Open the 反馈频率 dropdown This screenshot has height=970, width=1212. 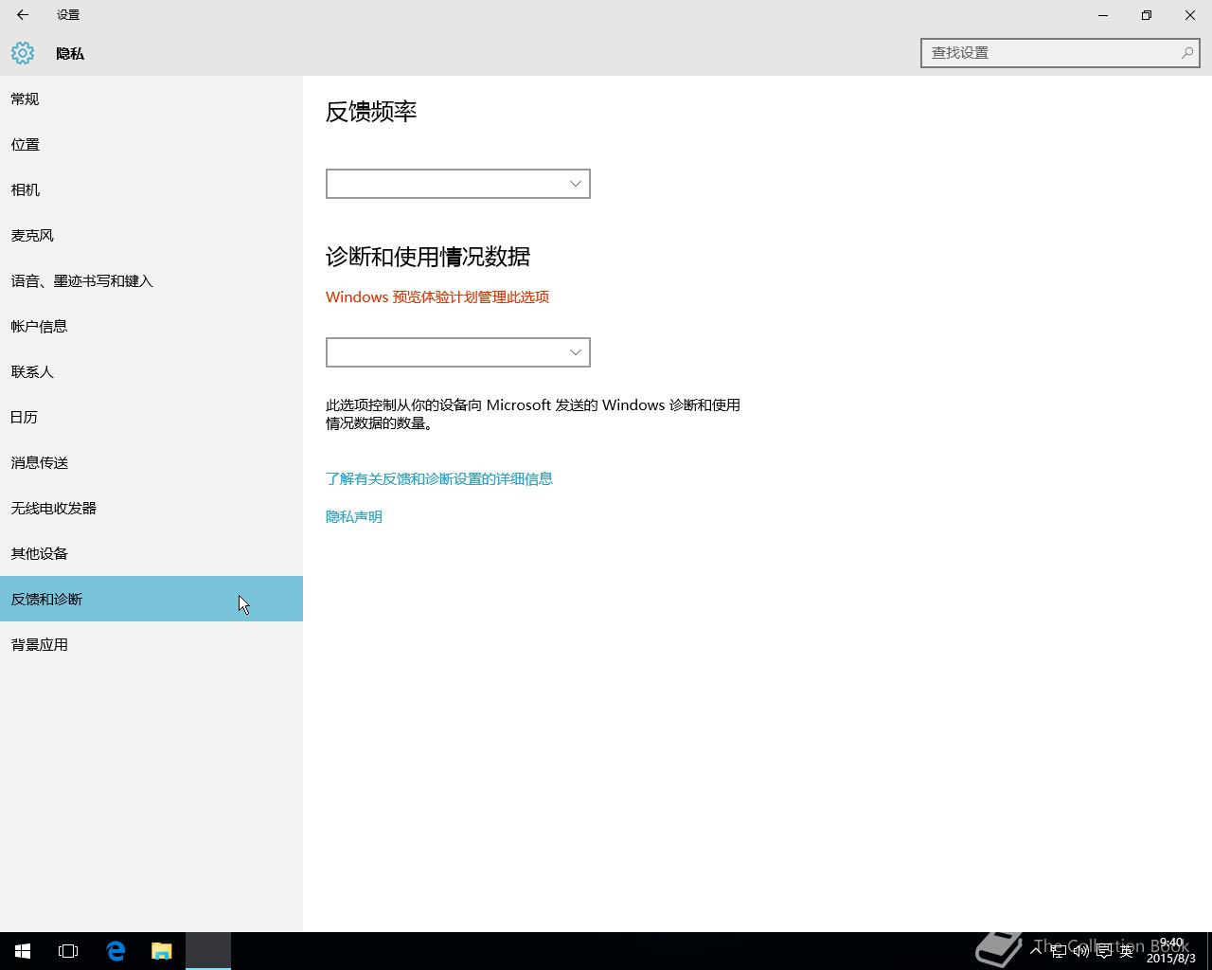458,184
